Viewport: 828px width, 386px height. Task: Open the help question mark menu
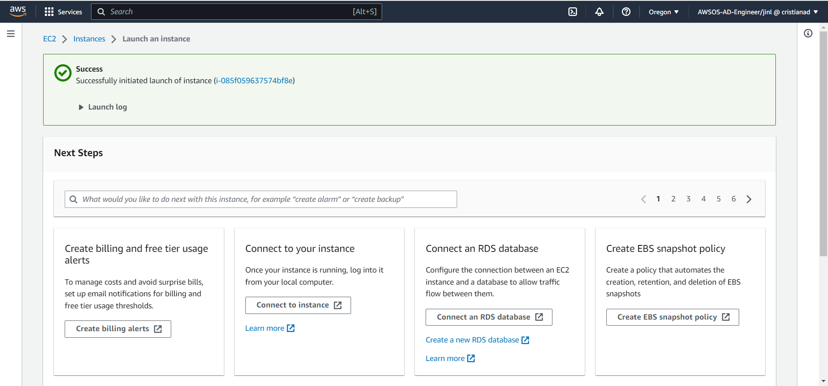coord(626,12)
